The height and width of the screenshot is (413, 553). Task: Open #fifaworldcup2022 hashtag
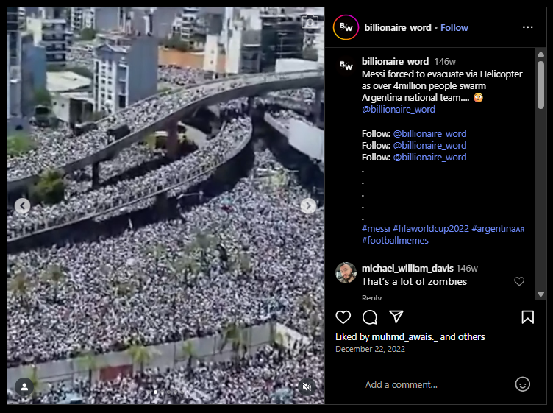pyautogui.click(x=431, y=228)
